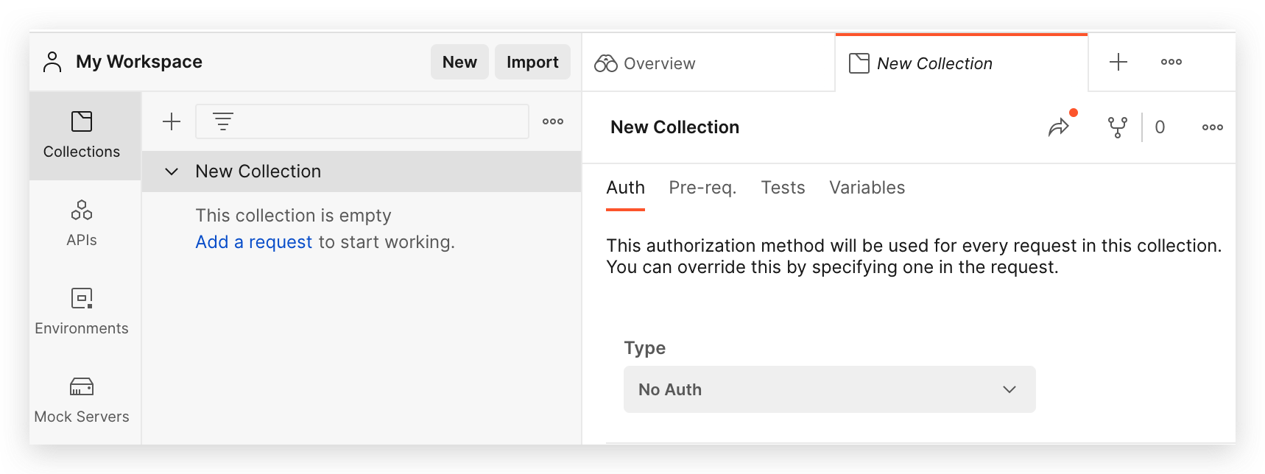
Task: Click the collections filter search field
Action: coord(376,121)
